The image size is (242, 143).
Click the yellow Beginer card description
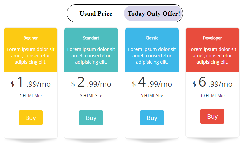click(x=31, y=56)
